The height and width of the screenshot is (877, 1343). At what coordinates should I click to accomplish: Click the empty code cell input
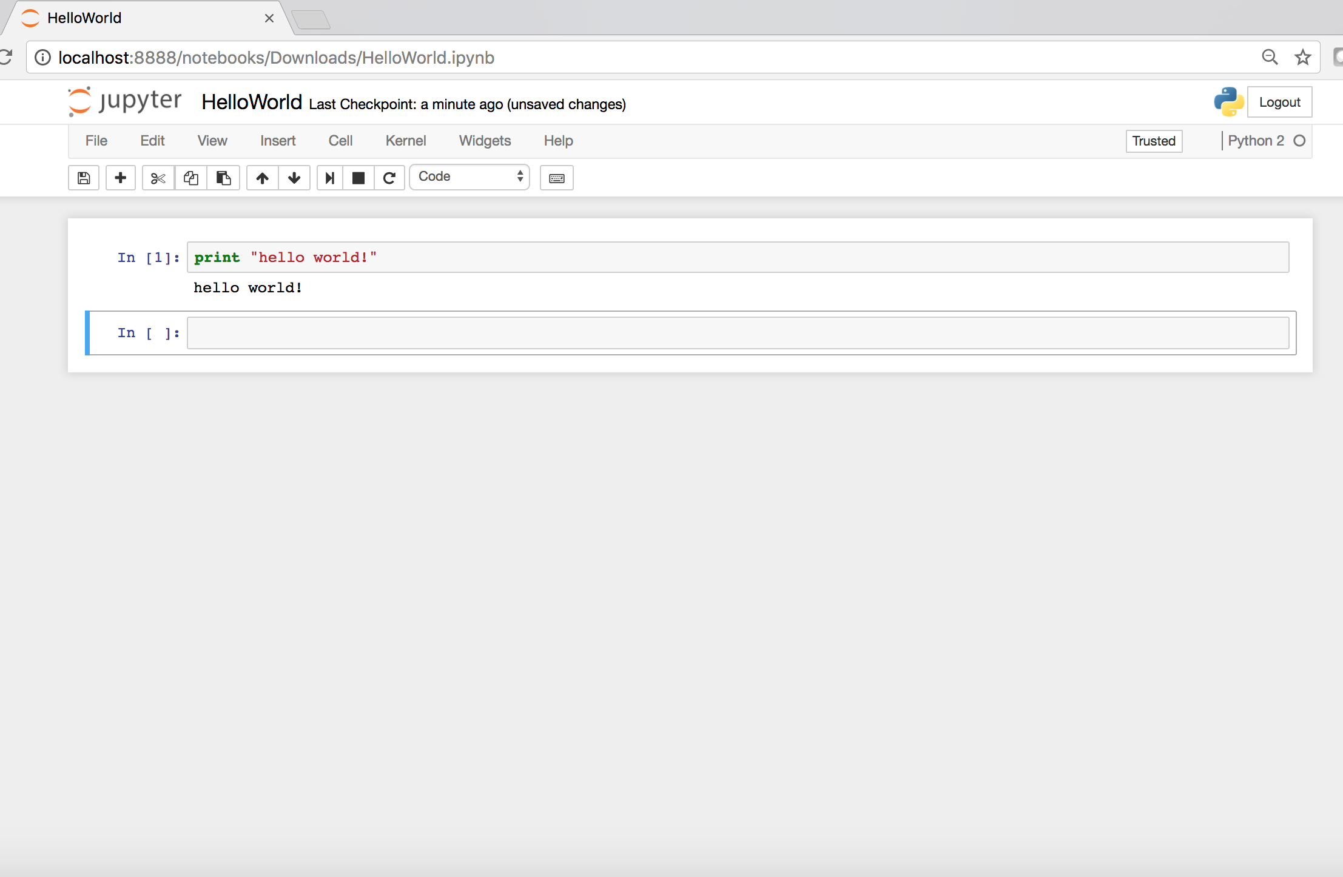point(737,333)
